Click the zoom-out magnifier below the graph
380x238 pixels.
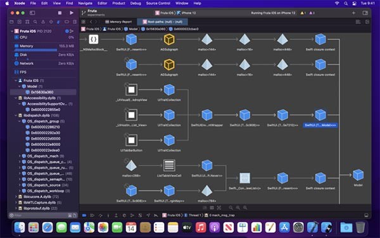point(231,208)
